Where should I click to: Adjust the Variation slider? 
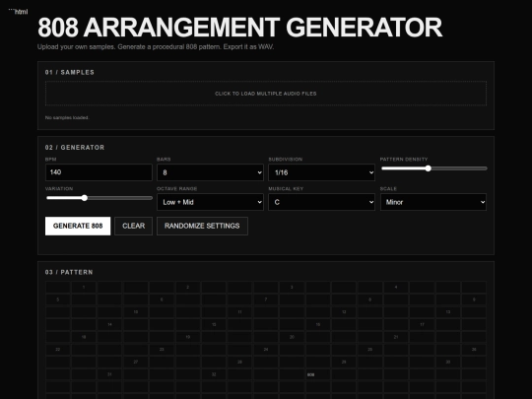100,198
